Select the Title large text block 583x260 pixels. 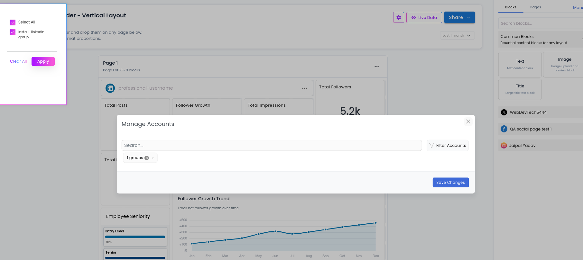point(520,89)
